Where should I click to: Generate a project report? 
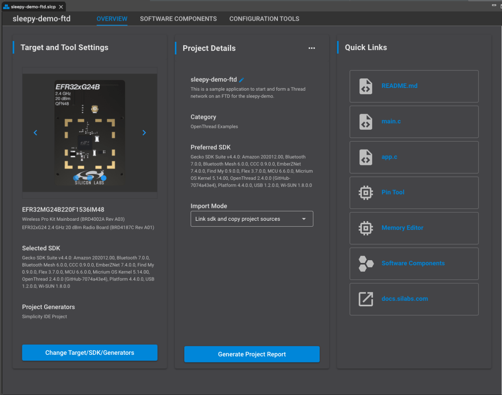pyautogui.click(x=252, y=354)
